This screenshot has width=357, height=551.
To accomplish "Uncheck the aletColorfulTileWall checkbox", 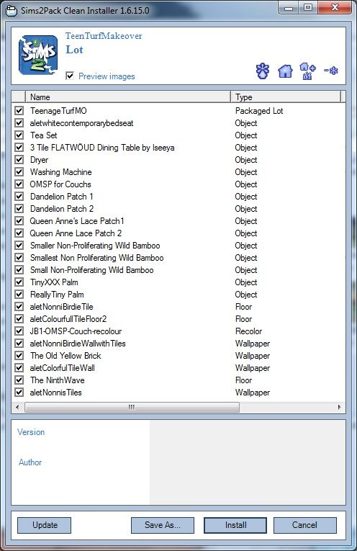I will [x=19, y=368].
